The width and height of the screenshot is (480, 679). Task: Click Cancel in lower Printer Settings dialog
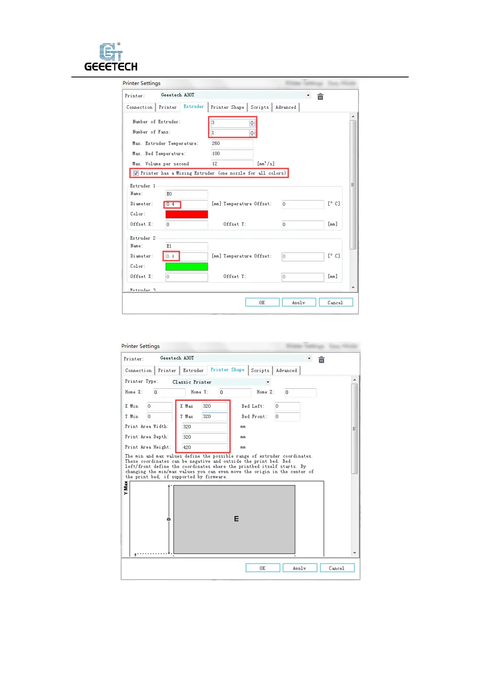tap(337, 568)
